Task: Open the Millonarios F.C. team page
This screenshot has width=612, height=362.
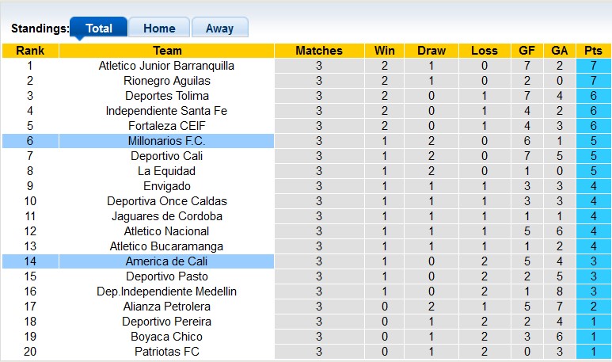Action: [x=166, y=141]
